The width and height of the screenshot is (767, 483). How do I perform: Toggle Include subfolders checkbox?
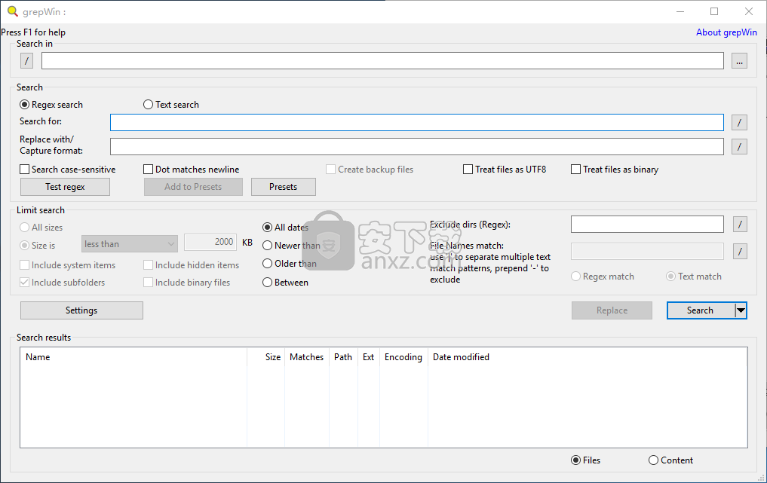coord(62,283)
